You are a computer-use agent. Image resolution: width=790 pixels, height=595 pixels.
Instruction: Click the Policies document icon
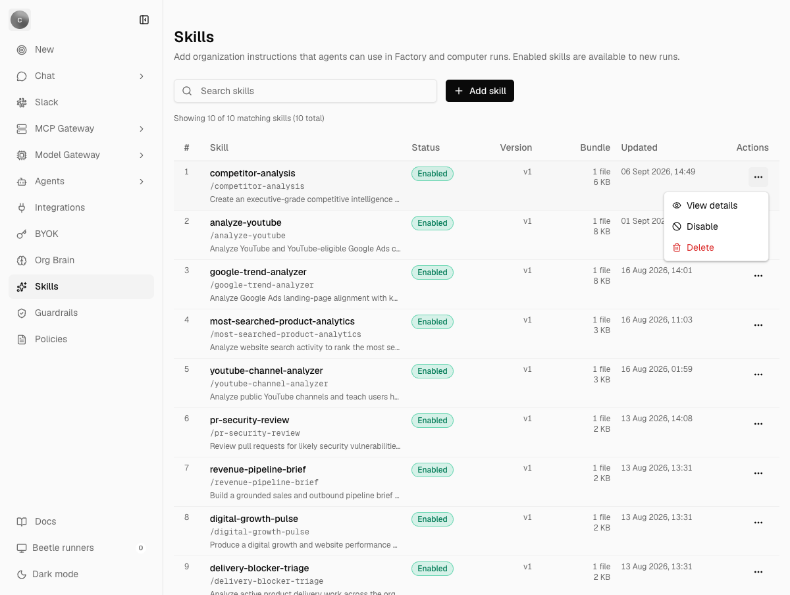tap(22, 339)
